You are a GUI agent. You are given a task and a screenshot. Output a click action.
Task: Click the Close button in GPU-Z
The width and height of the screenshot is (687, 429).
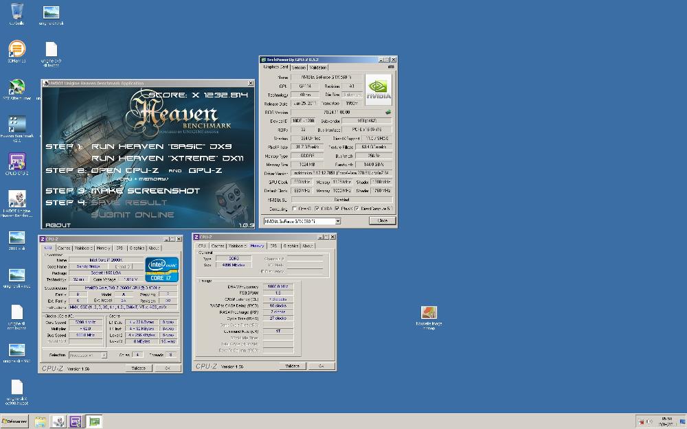(382, 220)
